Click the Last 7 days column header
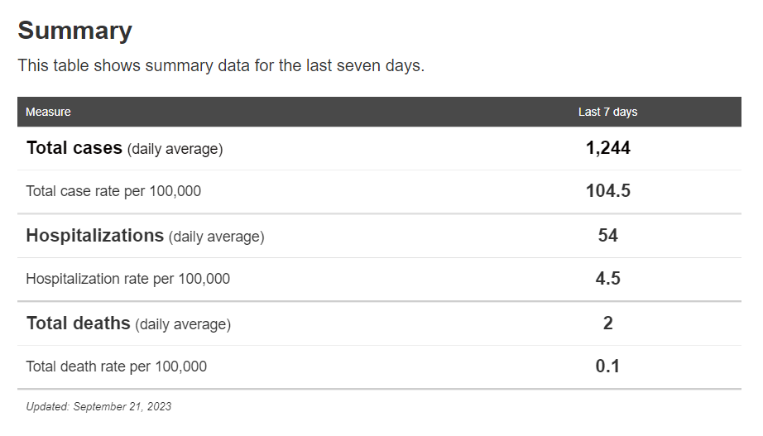 coord(607,112)
